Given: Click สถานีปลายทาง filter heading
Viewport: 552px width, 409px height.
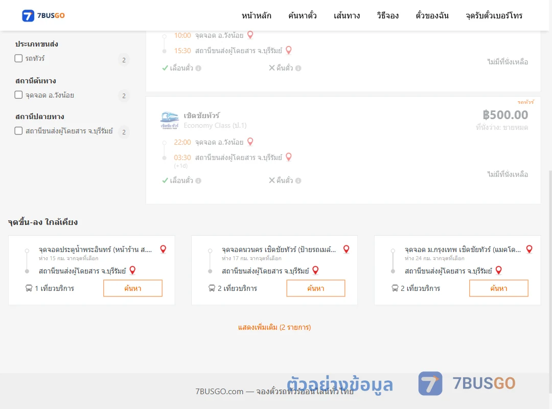Looking at the screenshot, I should tap(40, 117).
